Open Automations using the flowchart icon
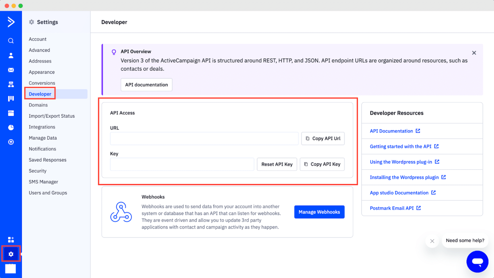The image size is (494, 278). point(11,84)
